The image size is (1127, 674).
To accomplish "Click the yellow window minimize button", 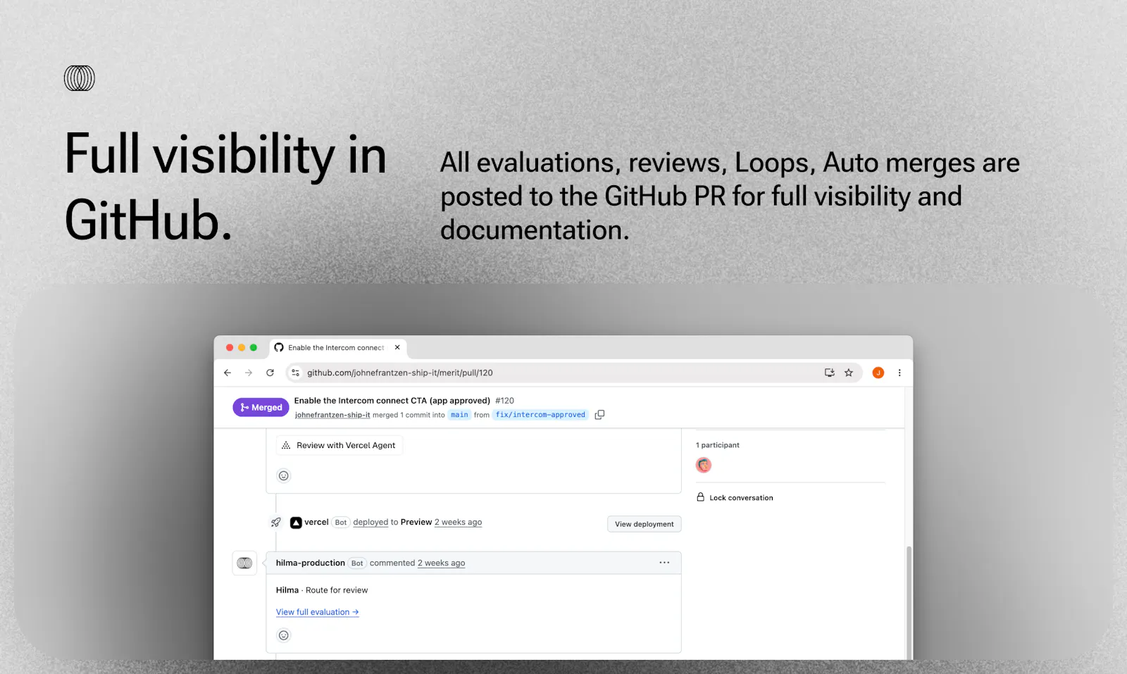I will click(242, 347).
